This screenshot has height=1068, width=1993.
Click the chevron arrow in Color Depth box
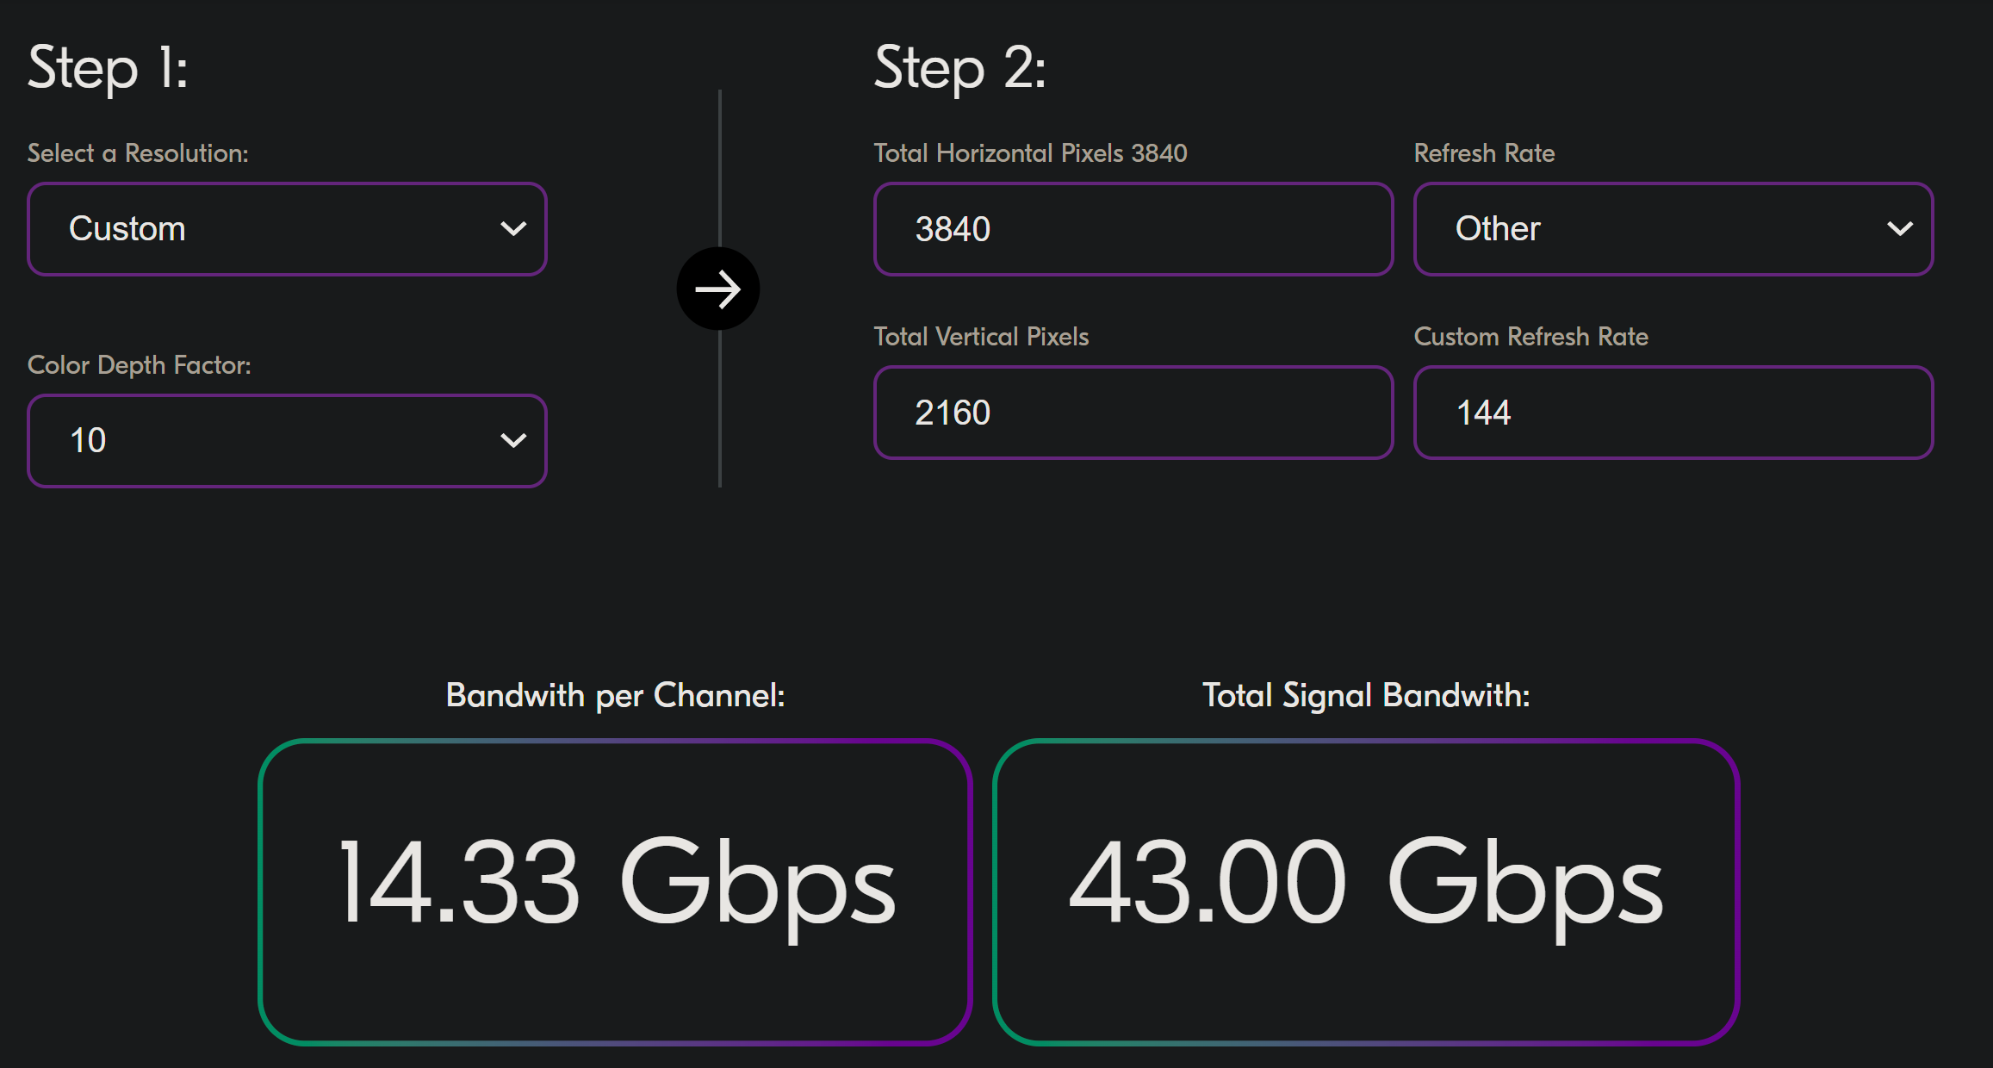pos(513,441)
